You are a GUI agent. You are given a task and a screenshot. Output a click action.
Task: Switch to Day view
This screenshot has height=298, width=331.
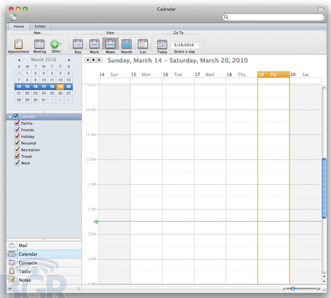pyautogui.click(x=78, y=46)
